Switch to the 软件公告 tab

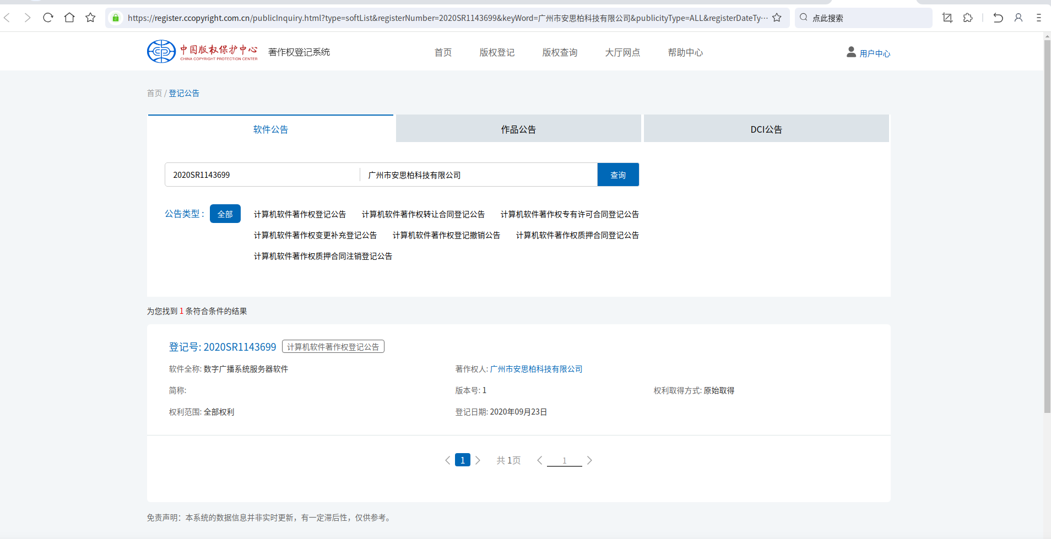[270, 129]
